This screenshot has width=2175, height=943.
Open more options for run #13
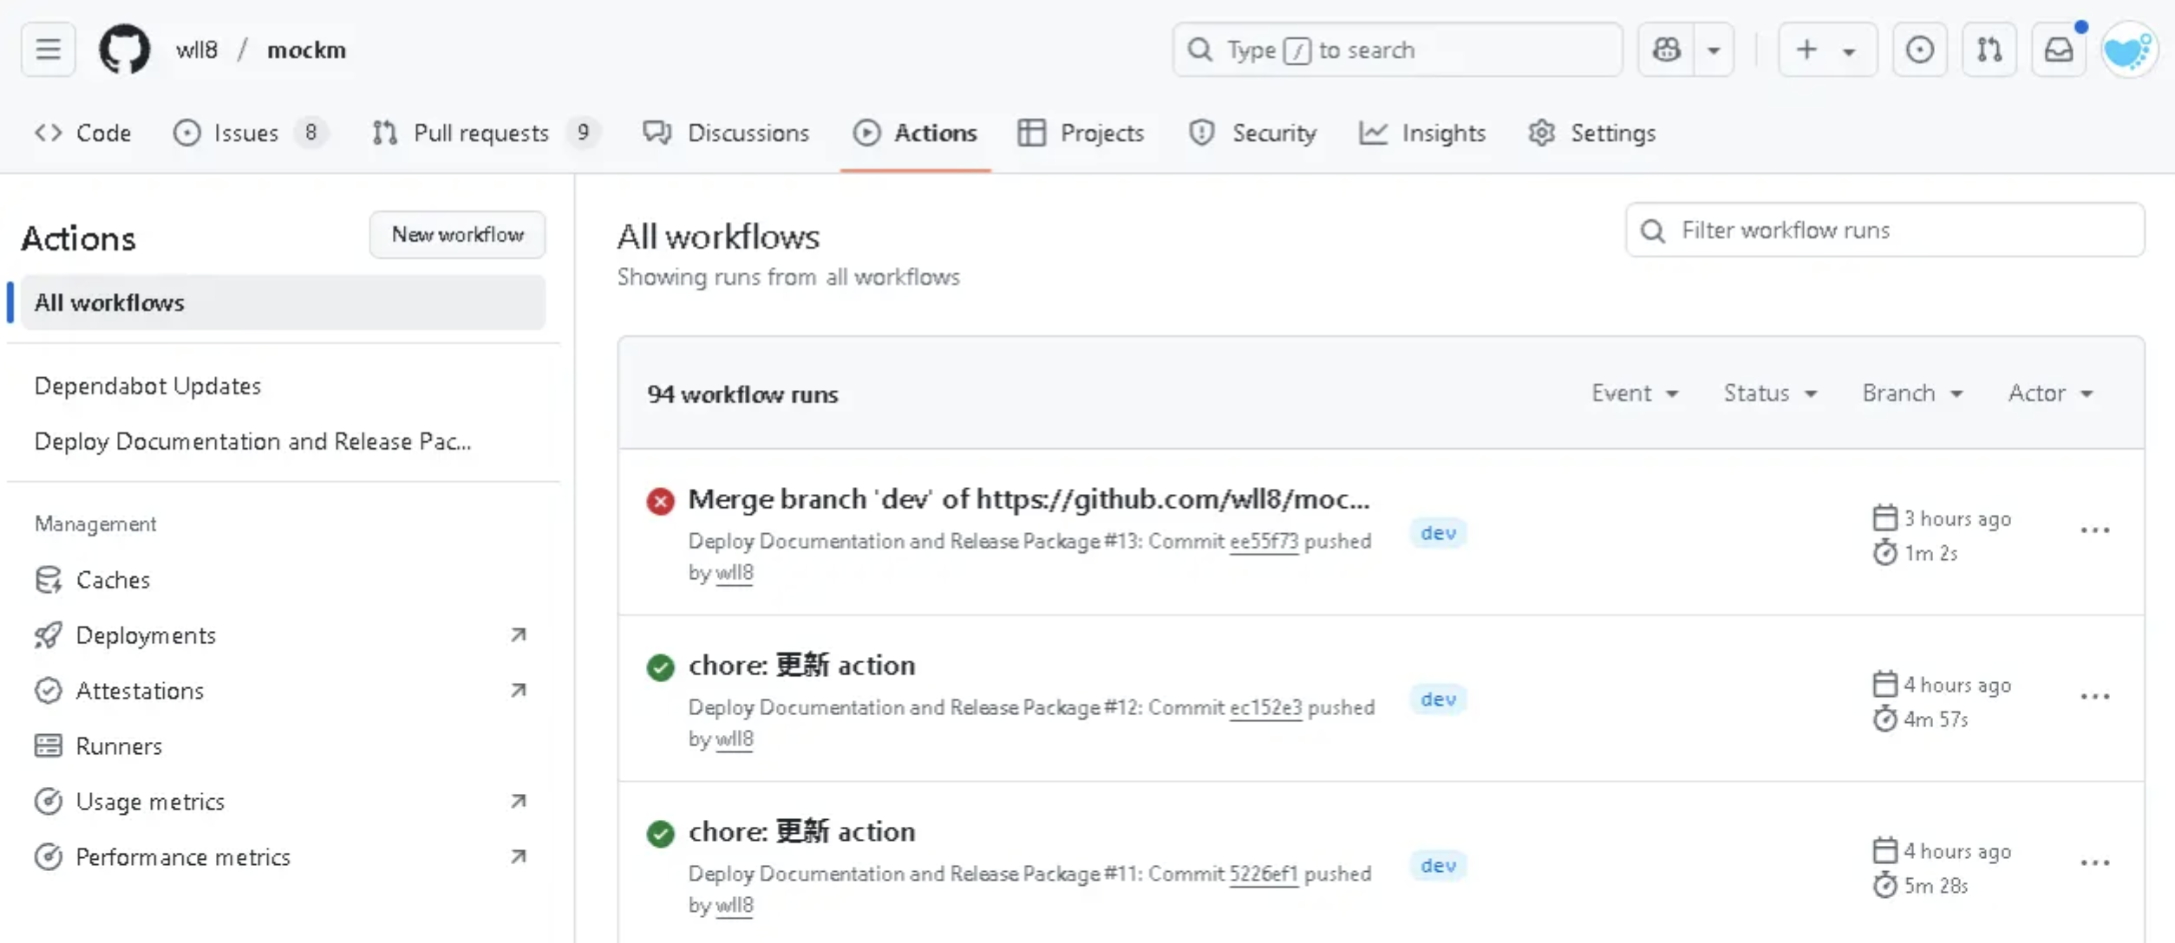click(x=2095, y=530)
